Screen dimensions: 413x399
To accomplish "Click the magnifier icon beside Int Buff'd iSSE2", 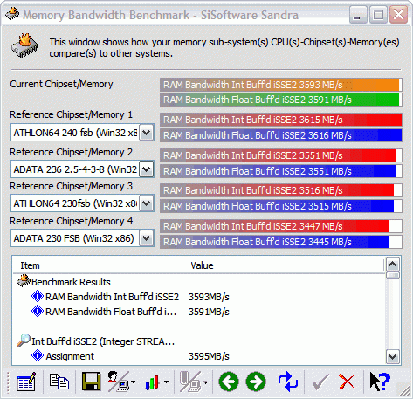I will pos(24,341).
